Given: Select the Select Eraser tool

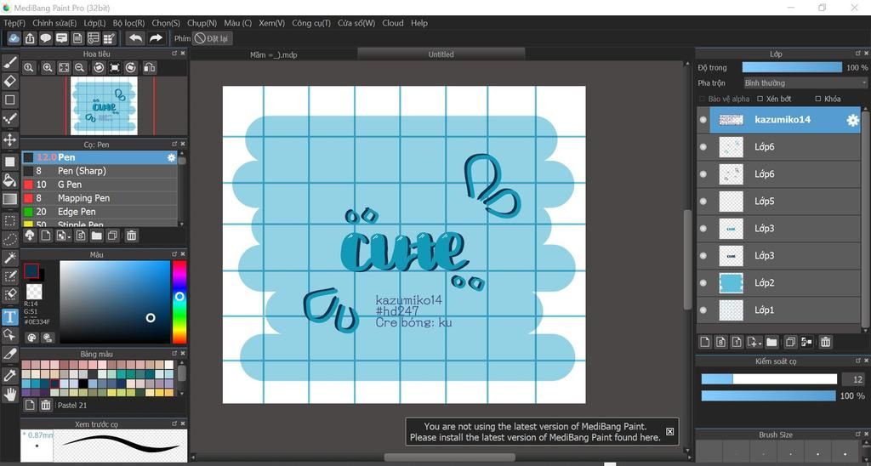Looking at the screenshot, I should (x=10, y=294).
